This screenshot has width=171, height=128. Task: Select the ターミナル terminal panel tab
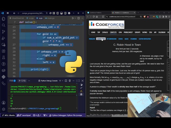[22, 81]
